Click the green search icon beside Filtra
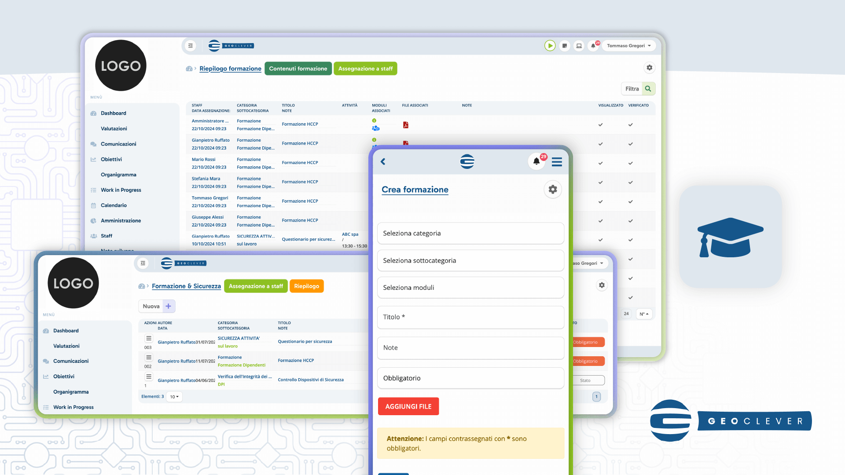 (x=648, y=89)
